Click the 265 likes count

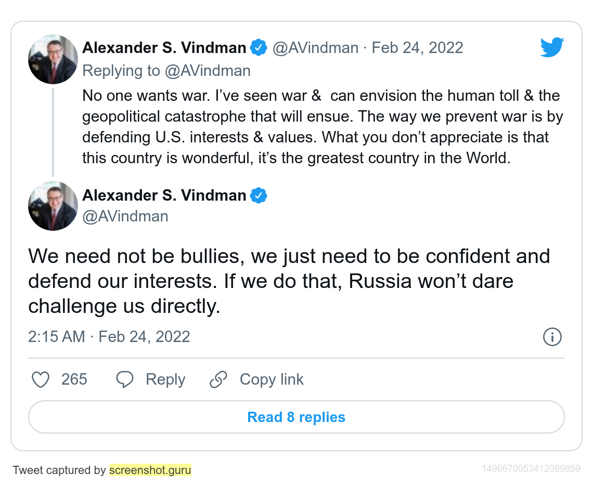point(74,379)
